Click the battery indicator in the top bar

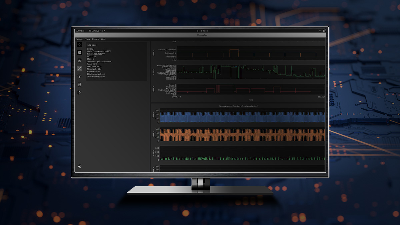[x=324, y=31]
